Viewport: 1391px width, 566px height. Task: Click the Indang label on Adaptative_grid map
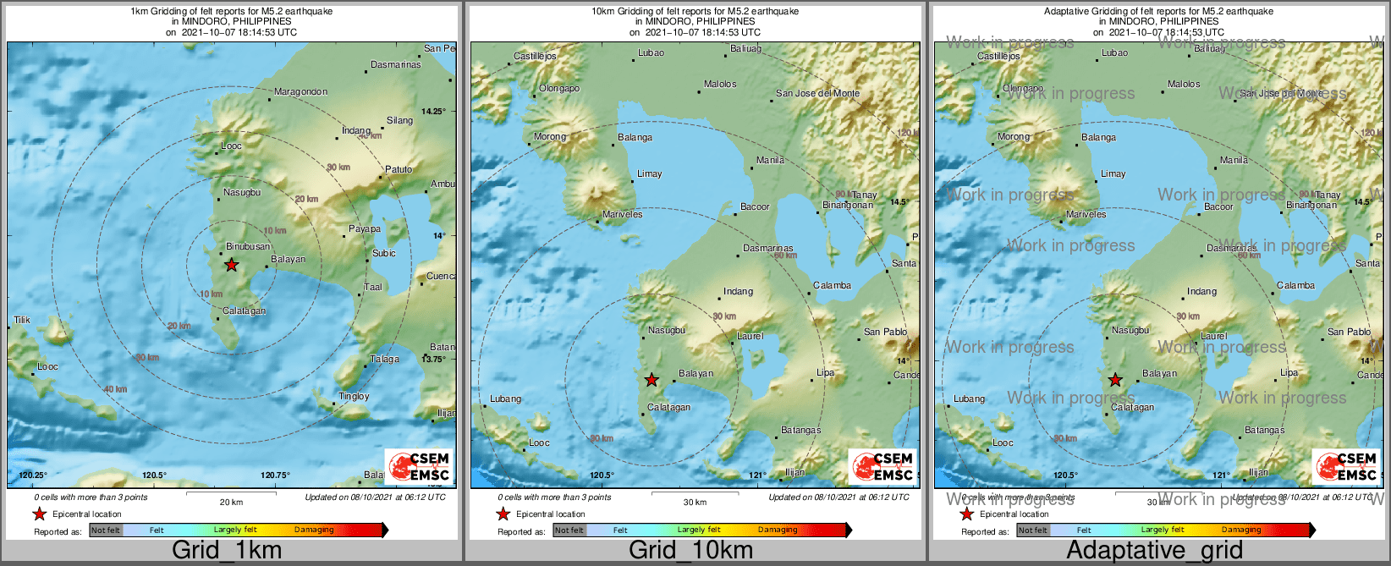[1201, 291]
